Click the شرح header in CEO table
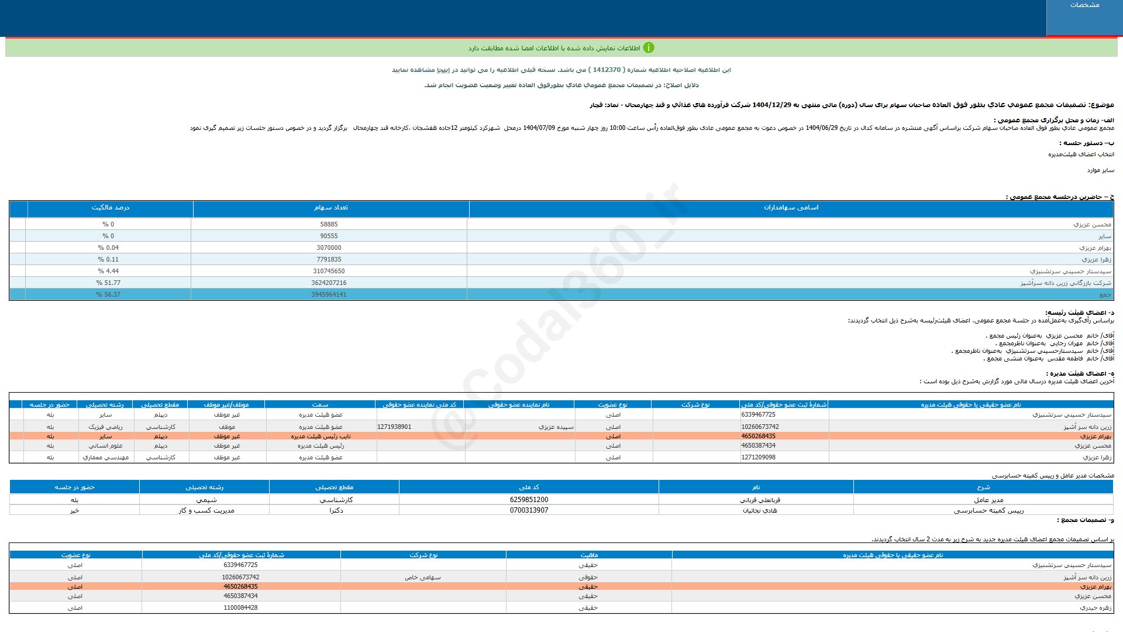This screenshot has height=632, width=1123. 983,487
